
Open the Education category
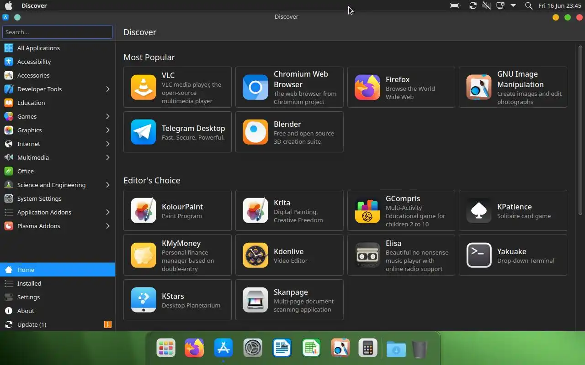click(58, 103)
